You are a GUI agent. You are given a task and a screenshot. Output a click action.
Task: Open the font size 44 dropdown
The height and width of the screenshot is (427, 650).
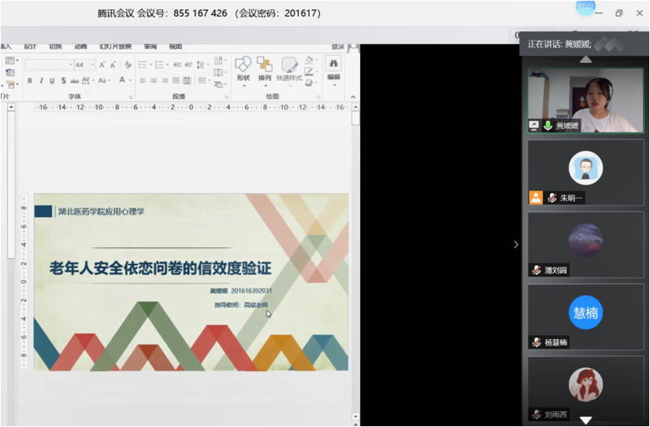[x=91, y=65]
